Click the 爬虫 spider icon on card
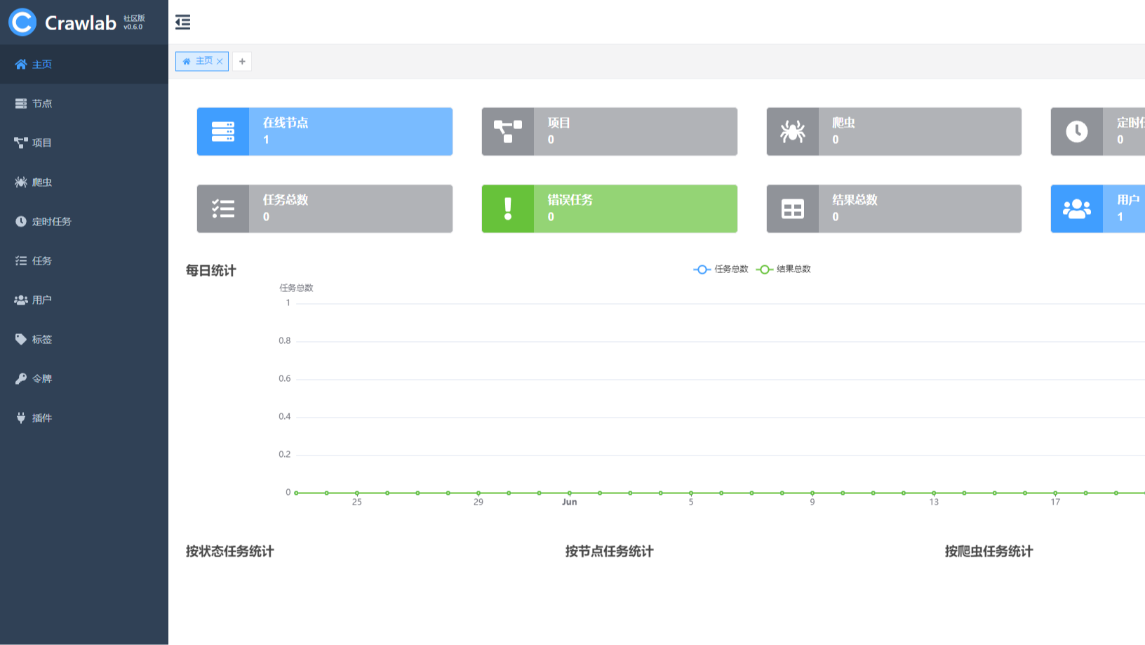The width and height of the screenshot is (1145, 645). (x=793, y=131)
